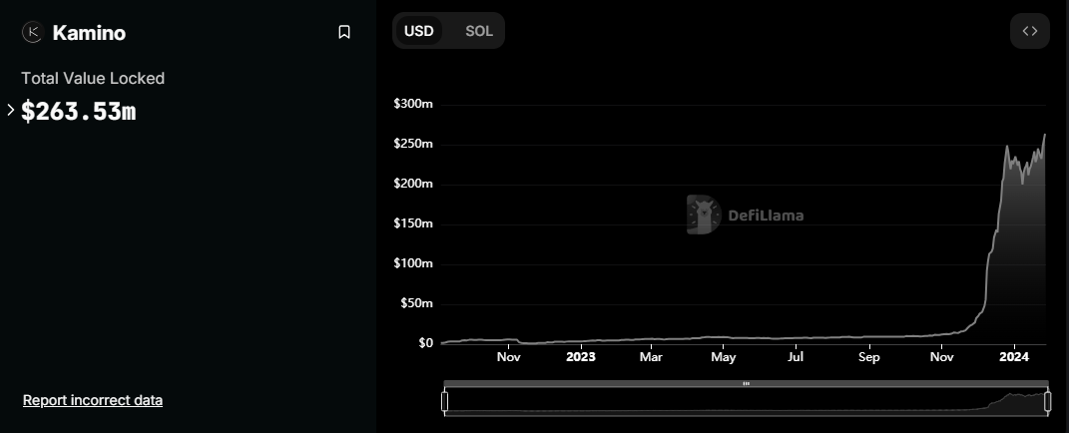This screenshot has width=1069, height=433.
Task: Open the Report incorrect data link
Action: [x=93, y=400]
